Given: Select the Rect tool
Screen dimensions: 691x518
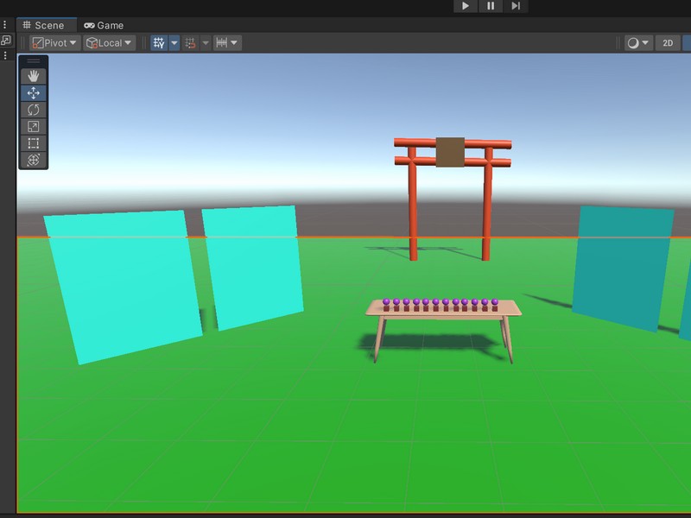Looking at the screenshot, I should click(34, 143).
